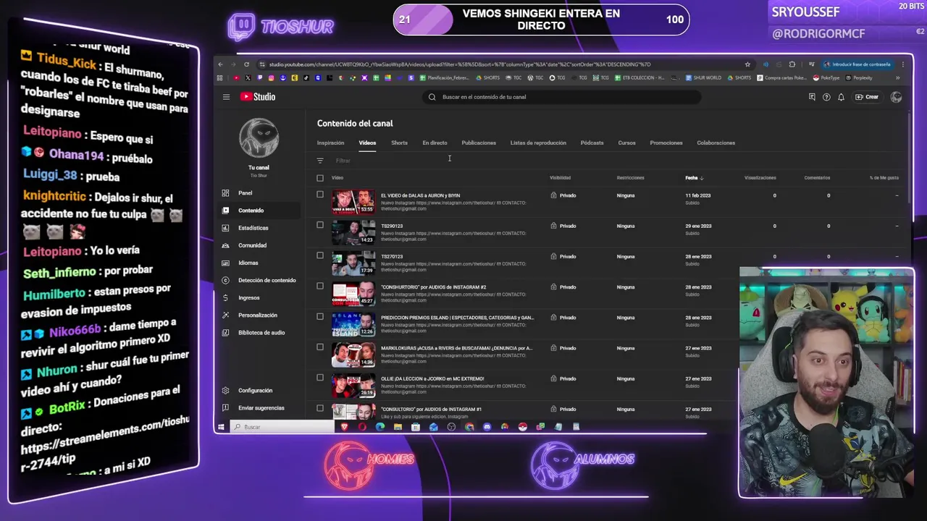The height and width of the screenshot is (521, 927).
Task: Open the feedback icon next to help
Action: click(812, 97)
